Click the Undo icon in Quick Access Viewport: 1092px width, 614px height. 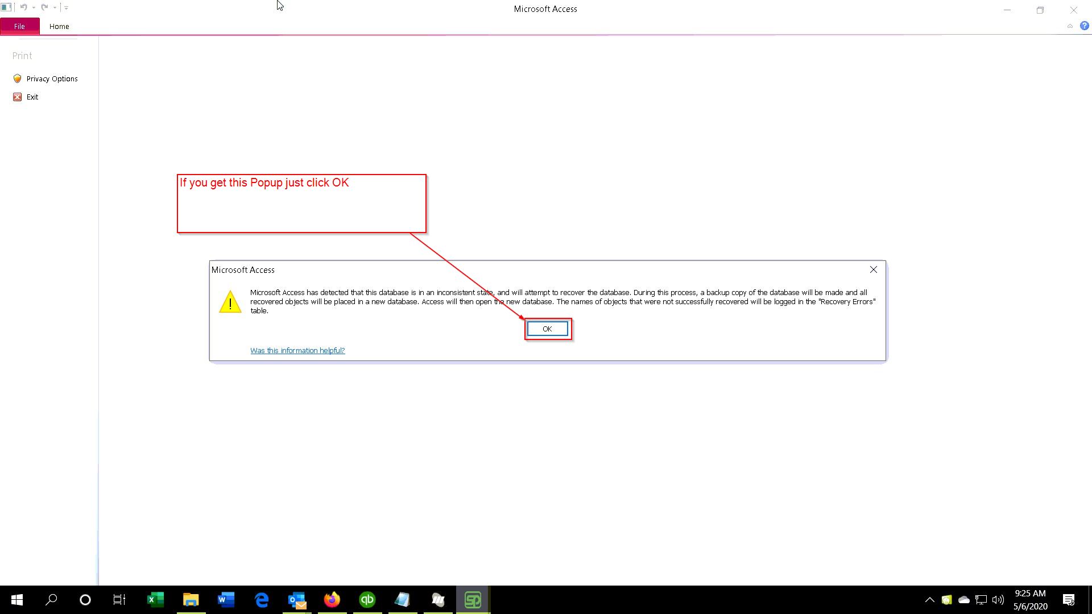(x=24, y=7)
